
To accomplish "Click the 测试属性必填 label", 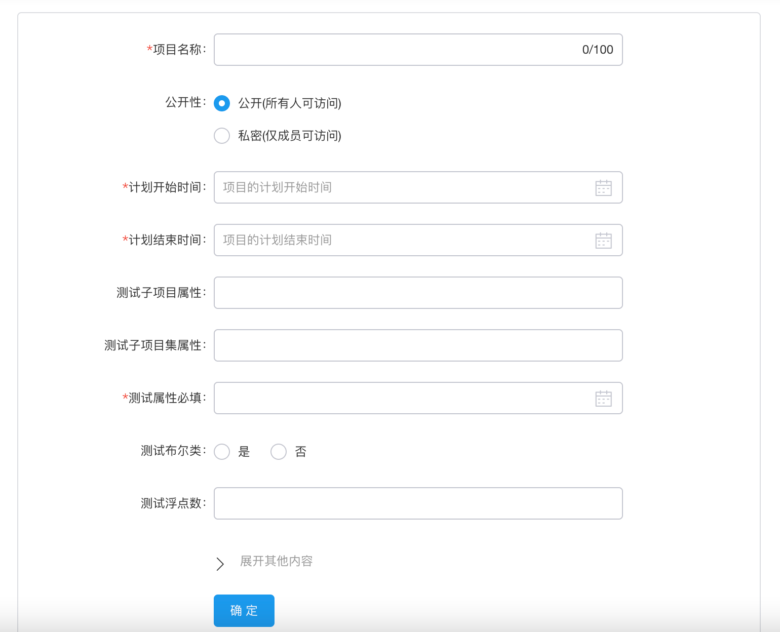I will click(x=164, y=398).
